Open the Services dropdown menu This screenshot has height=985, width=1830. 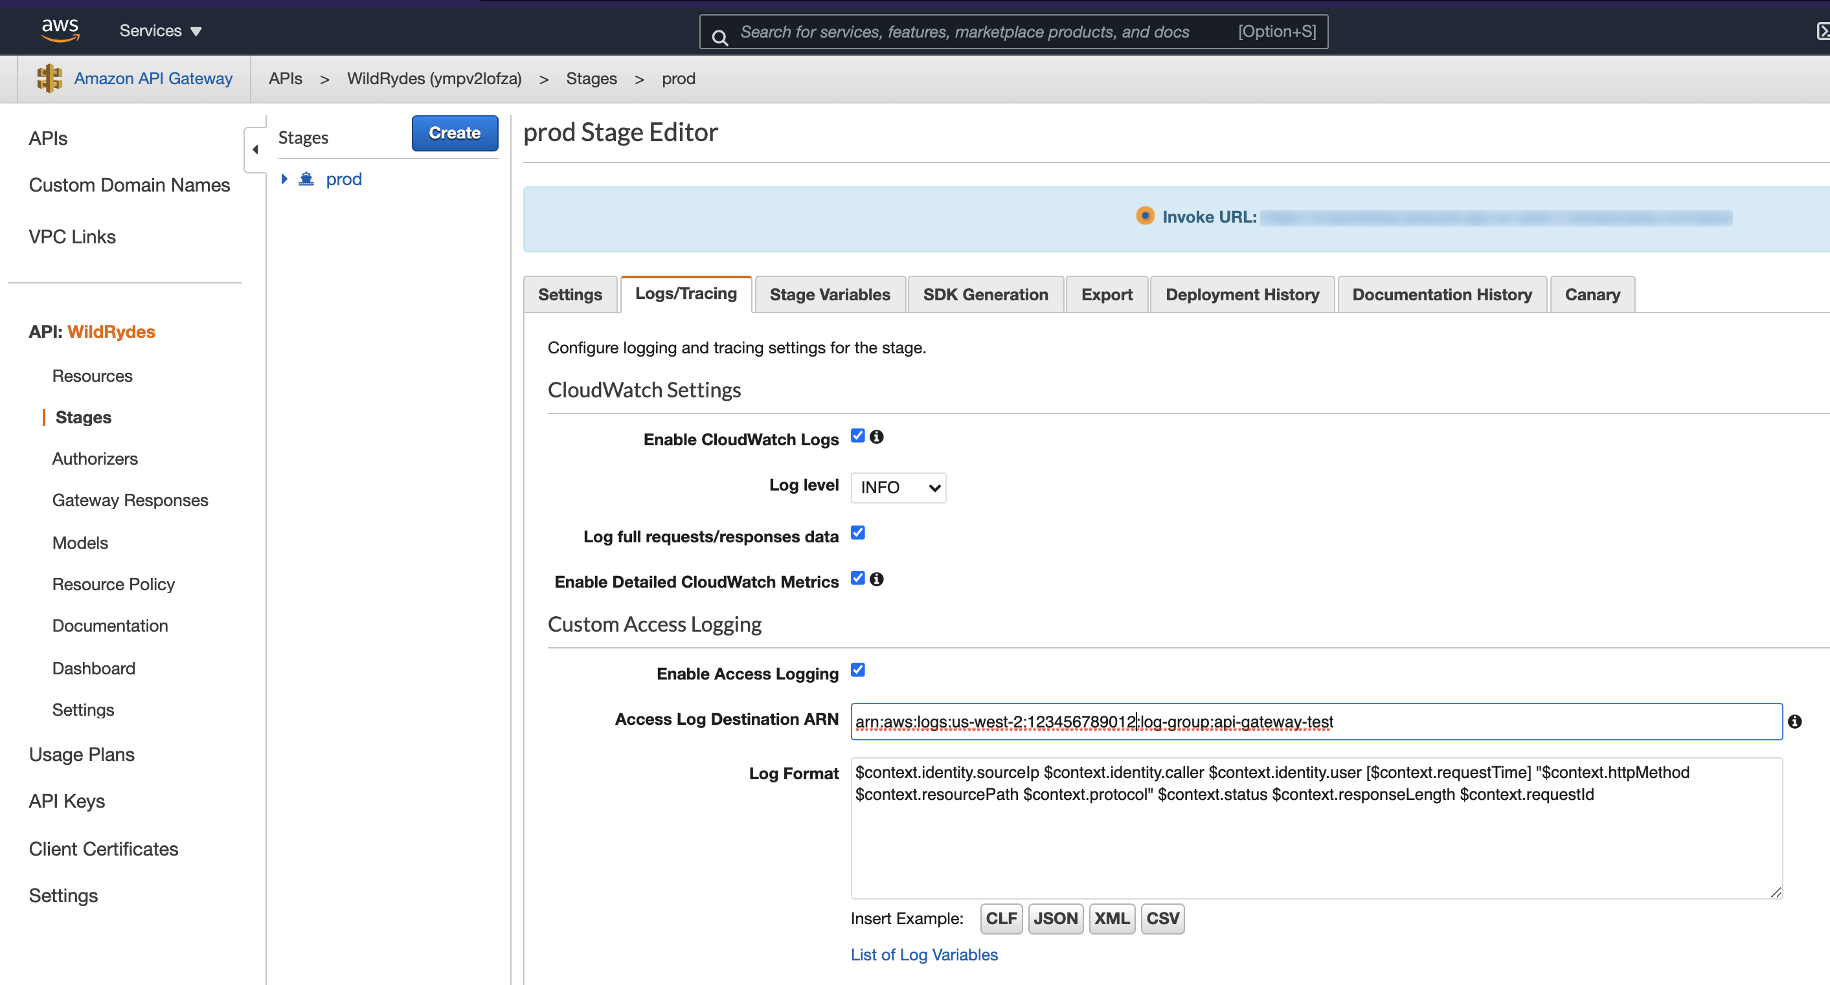(161, 30)
